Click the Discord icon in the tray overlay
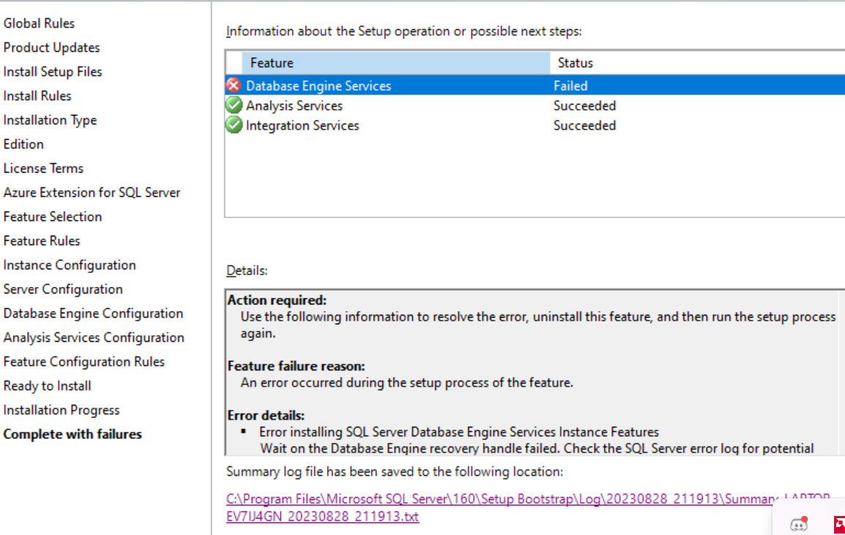This screenshot has width=845, height=535. pyautogui.click(x=799, y=523)
